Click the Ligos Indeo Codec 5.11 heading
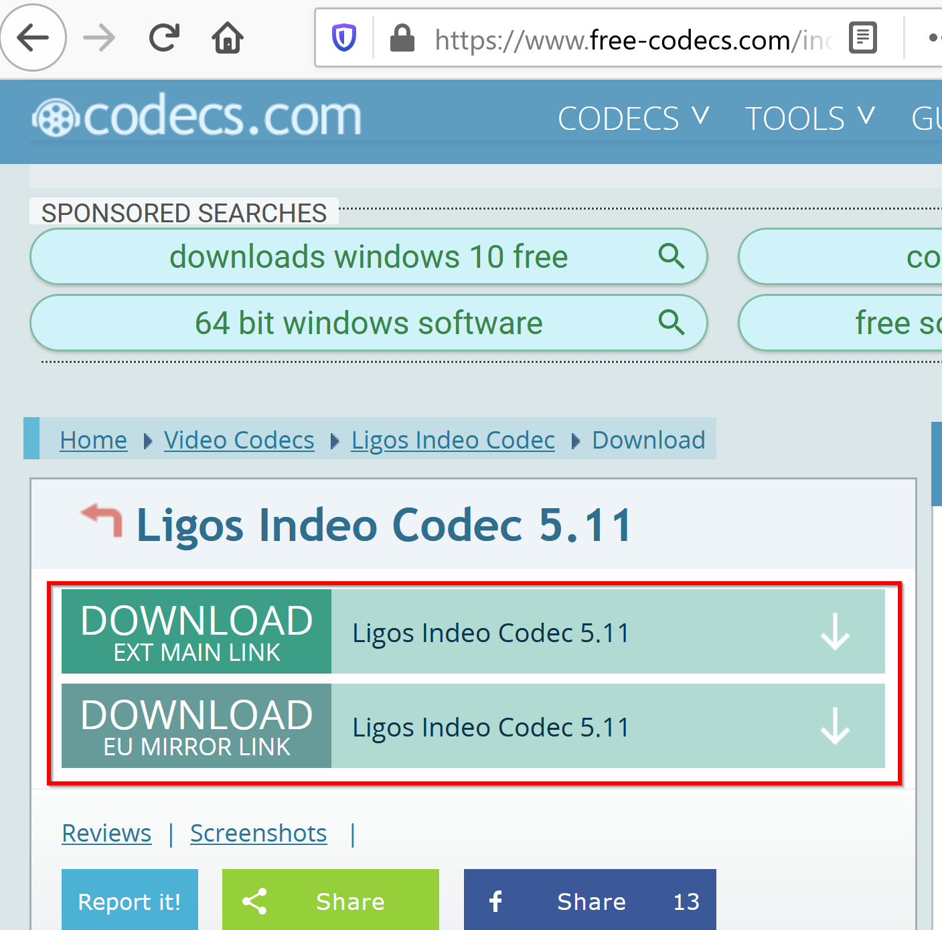 (x=384, y=525)
